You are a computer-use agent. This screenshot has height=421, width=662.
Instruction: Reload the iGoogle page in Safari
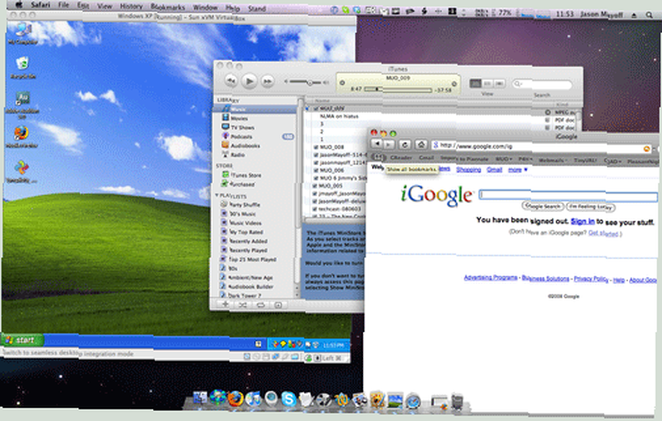point(405,145)
